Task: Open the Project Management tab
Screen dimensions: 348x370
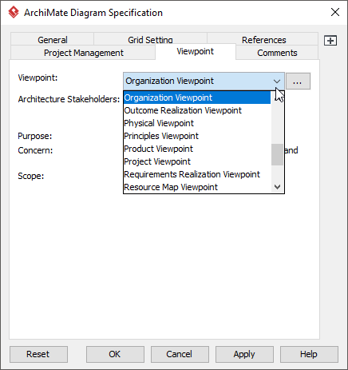Action: (x=83, y=53)
